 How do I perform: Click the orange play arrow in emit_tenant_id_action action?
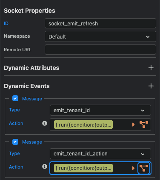133,168
